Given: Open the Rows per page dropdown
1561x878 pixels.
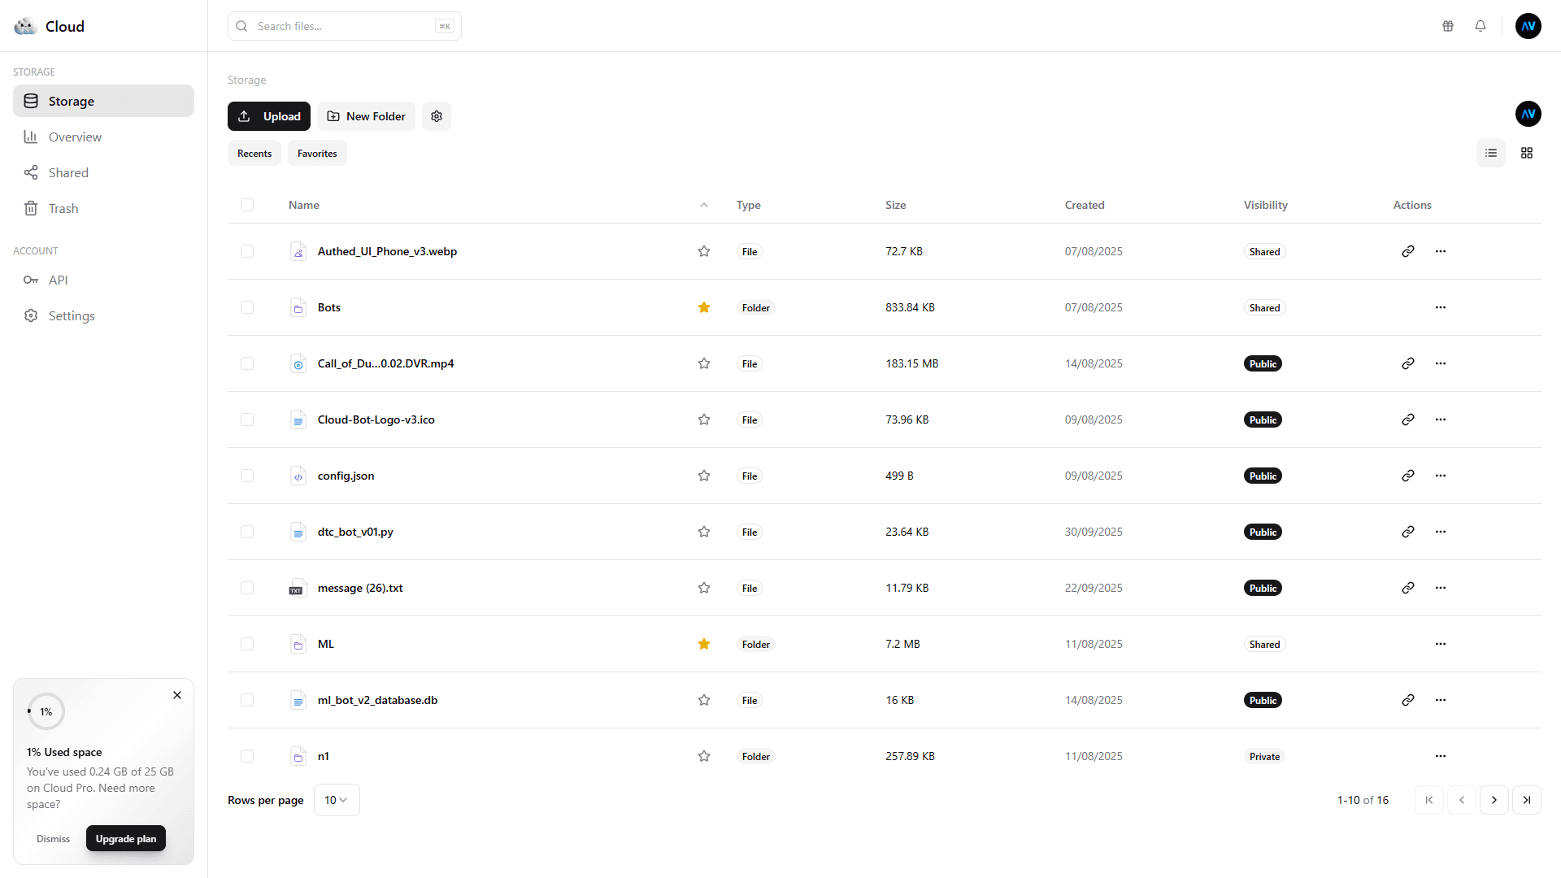Looking at the screenshot, I should pos(336,800).
